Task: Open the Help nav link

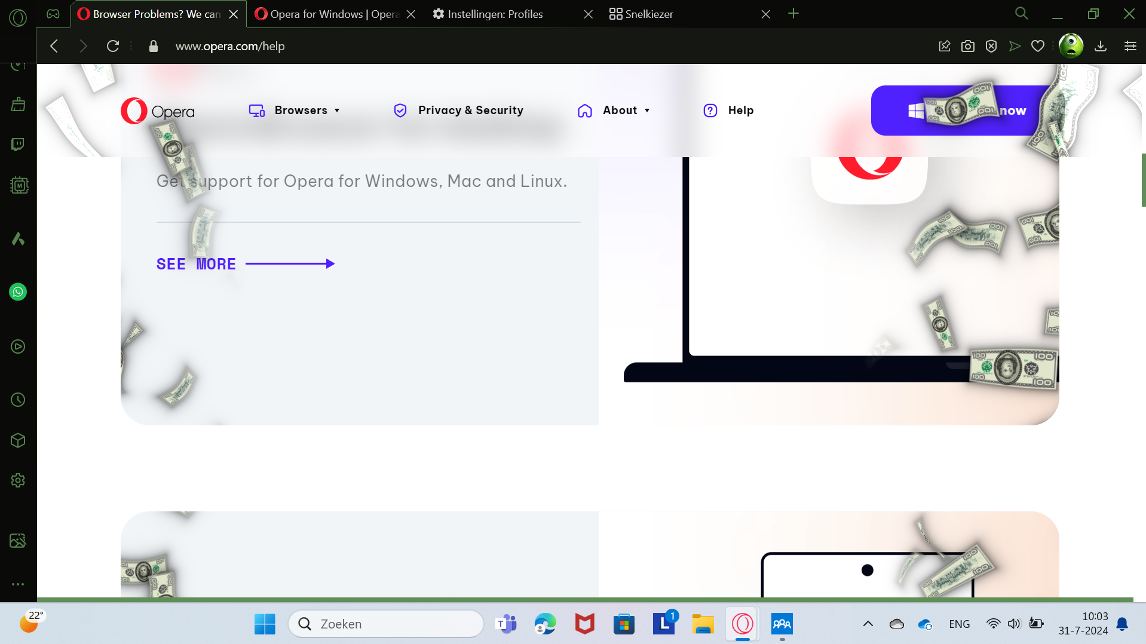Action: (728, 111)
